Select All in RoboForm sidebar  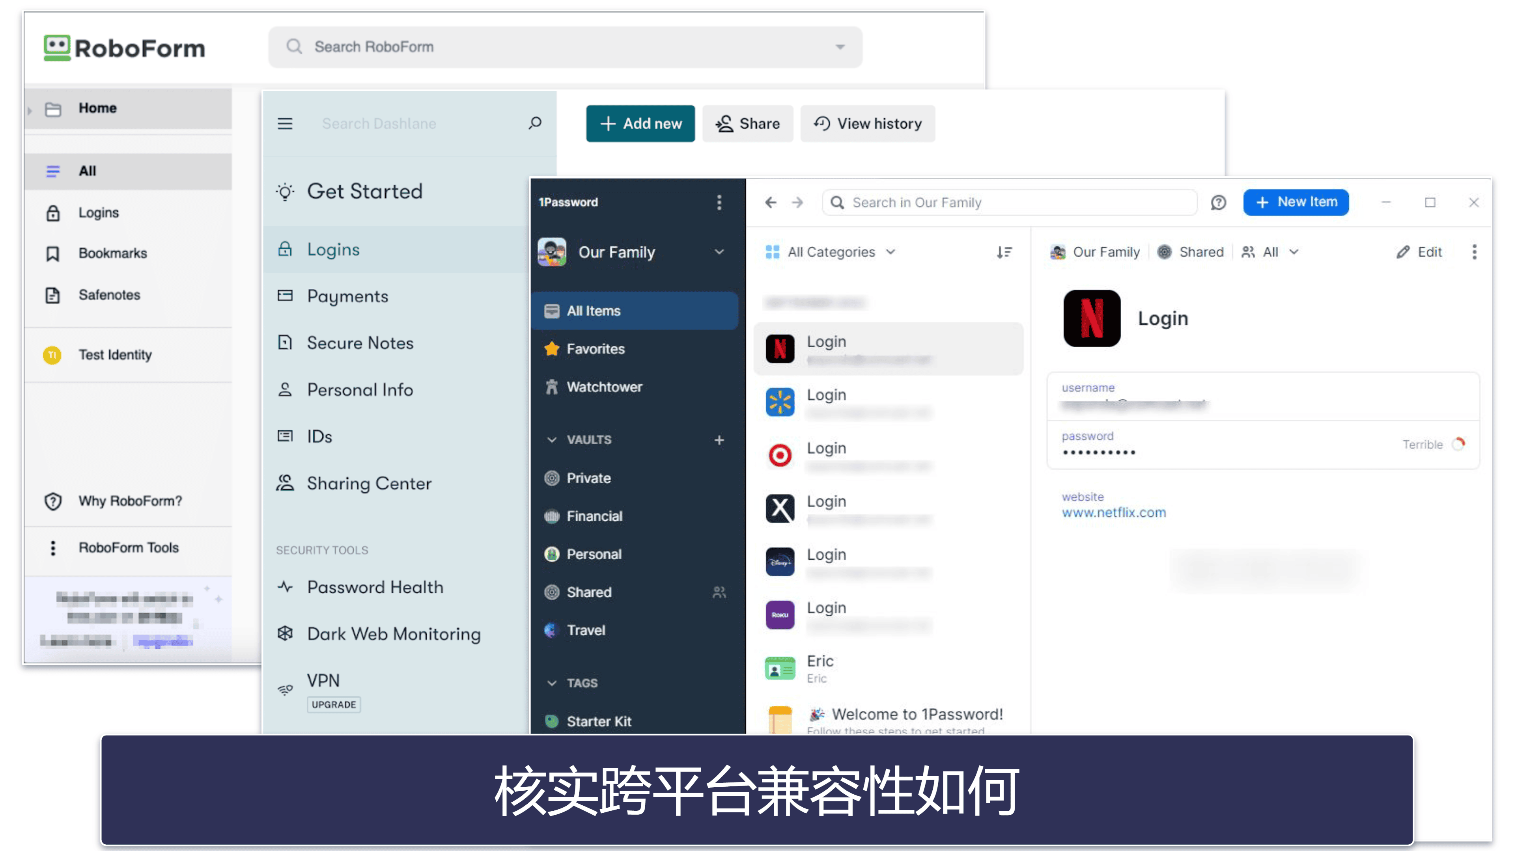tap(128, 171)
